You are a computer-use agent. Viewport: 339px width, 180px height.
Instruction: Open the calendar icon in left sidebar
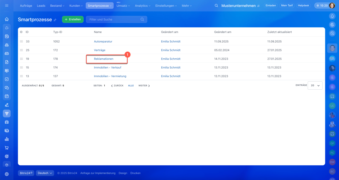click(7, 96)
